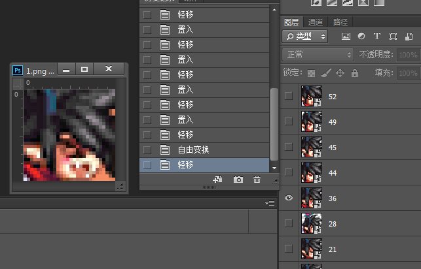
Task: Click the pixel art canvas in 1.png
Action: tap(69, 135)
